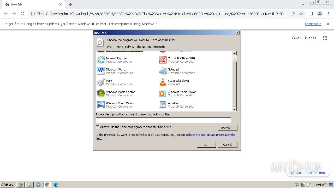Select VLC media player cone icon

(x=163, y=82)
